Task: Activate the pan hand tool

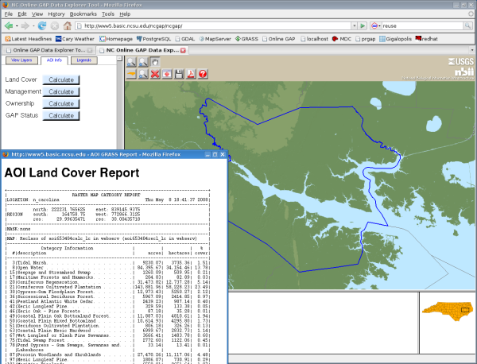Action: click(x=155, y=62)
